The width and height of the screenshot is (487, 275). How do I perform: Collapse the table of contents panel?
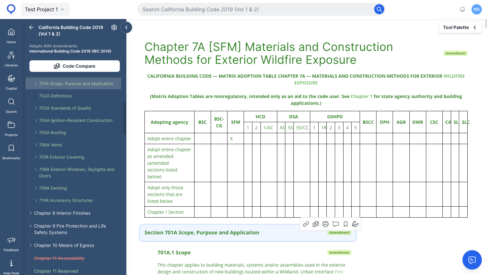(126, 27)
